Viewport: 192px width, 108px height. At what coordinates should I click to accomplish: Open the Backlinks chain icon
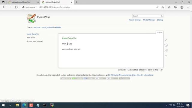tap(166, 51)
